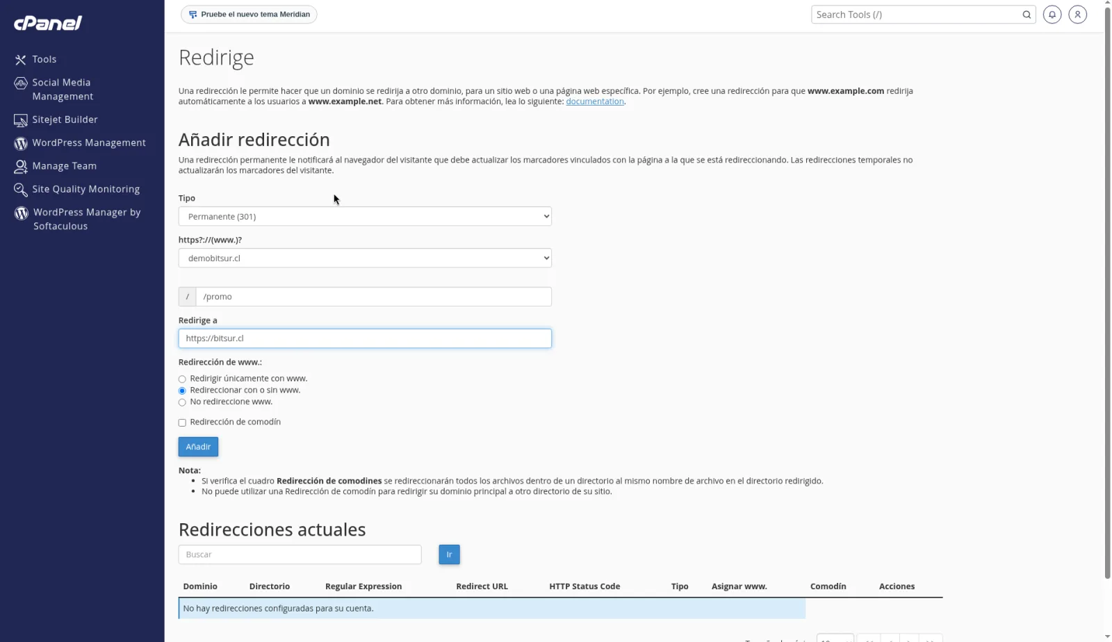Screen dimensions: 1112x642
Task: Open the documentation link
Action: (x=595, y=101)
